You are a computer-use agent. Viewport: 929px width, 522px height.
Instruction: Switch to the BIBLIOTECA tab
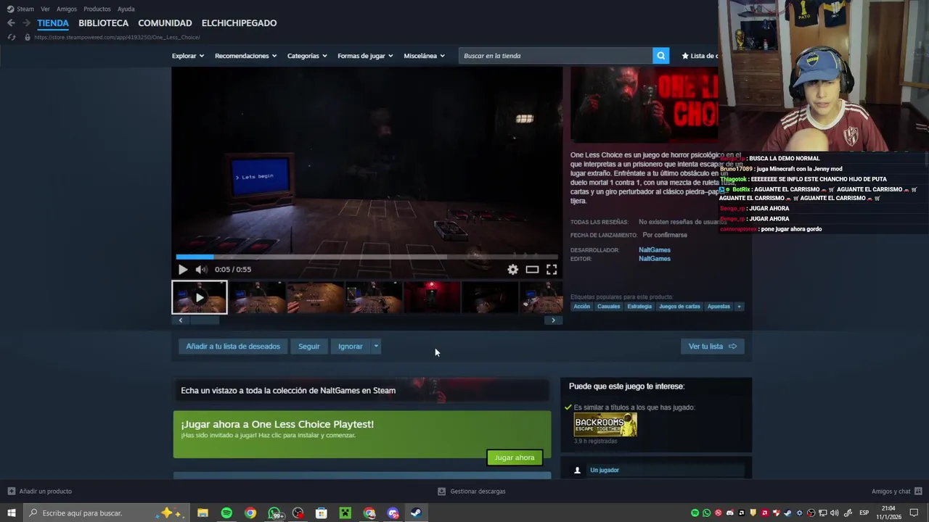tap(103, 23)
